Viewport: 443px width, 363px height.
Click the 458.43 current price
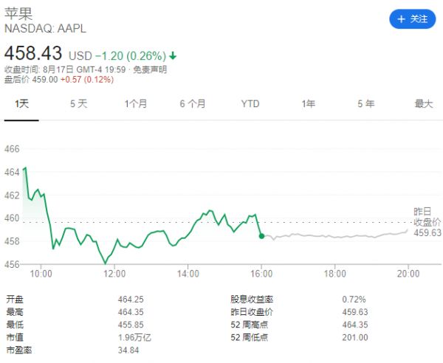pos(34,55)
